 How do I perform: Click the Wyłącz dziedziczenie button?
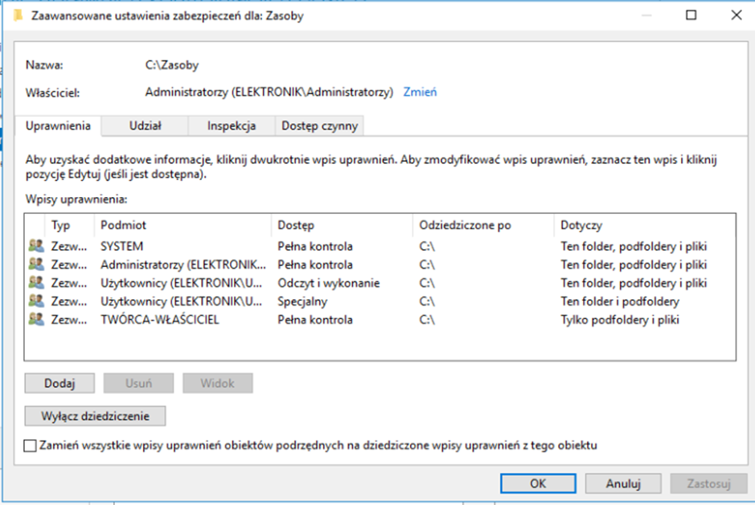pyautogui.click(x=95, y=416)
